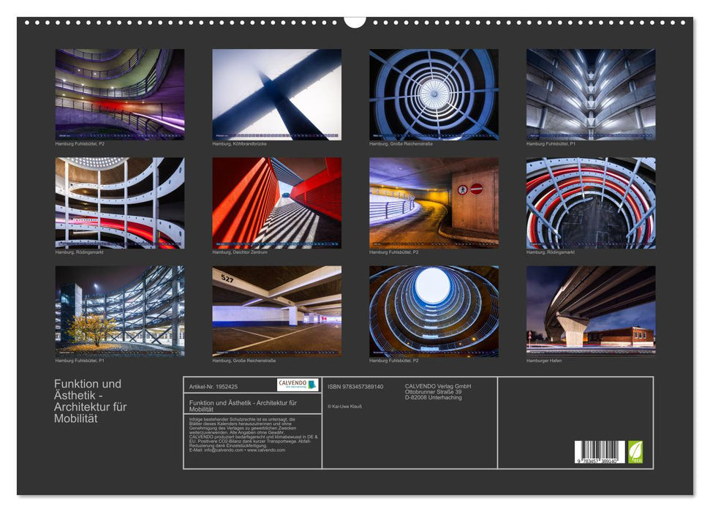Click the calendar hanging hole at top
This screenshot has height=512, width=710.
pos(355,20)
